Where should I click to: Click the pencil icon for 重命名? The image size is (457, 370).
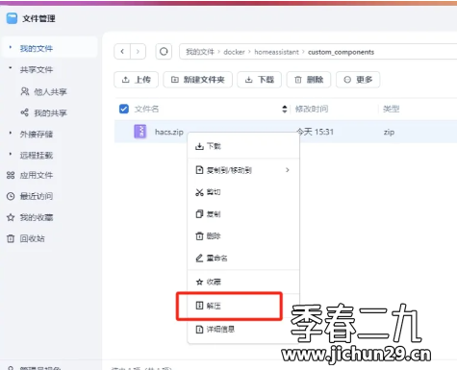[199, 258]
